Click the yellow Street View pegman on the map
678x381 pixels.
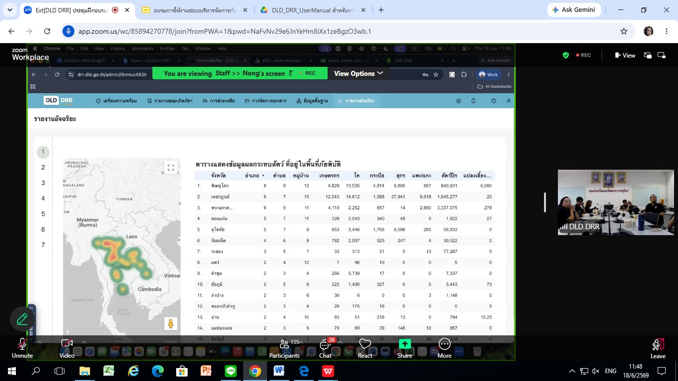coord(171,323)
